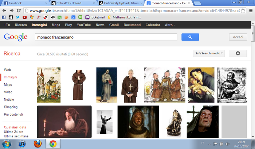Open the red guitar bookmark icon
The width and height of the screenshot is (255, 149).
click(46, 17)
